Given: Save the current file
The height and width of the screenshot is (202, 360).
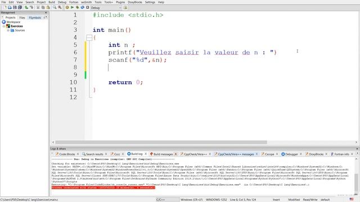Looking at the screenshot, I should coord(15,7).
